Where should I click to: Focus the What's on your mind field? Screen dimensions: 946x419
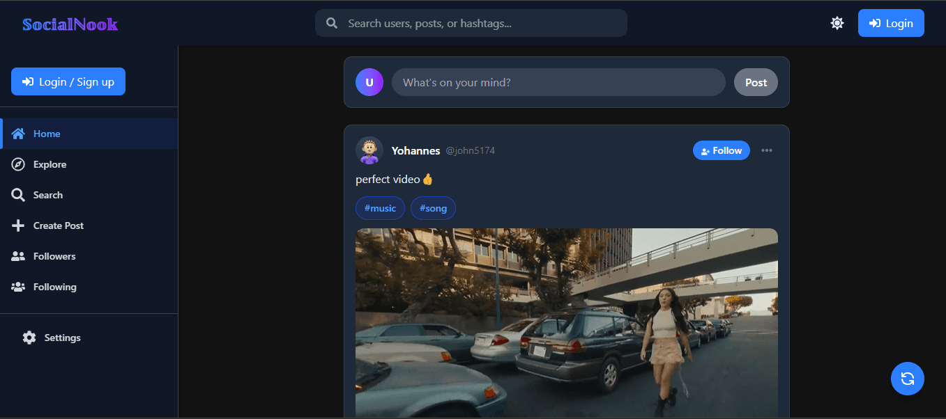click(x=558, y=82)
